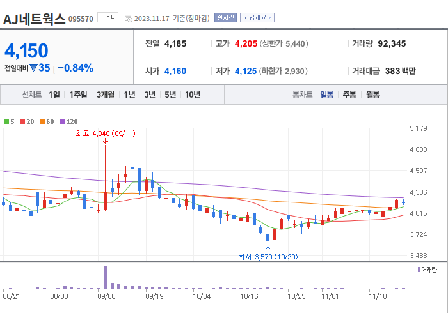Click the open price 4,160
Screen dimensions: 448x313
175,71
